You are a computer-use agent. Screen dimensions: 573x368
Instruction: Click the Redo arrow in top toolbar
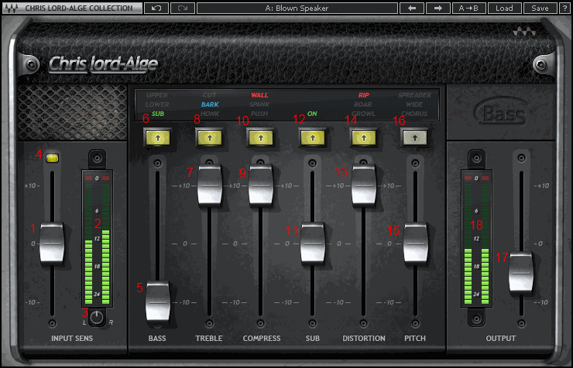pos(181,8)
